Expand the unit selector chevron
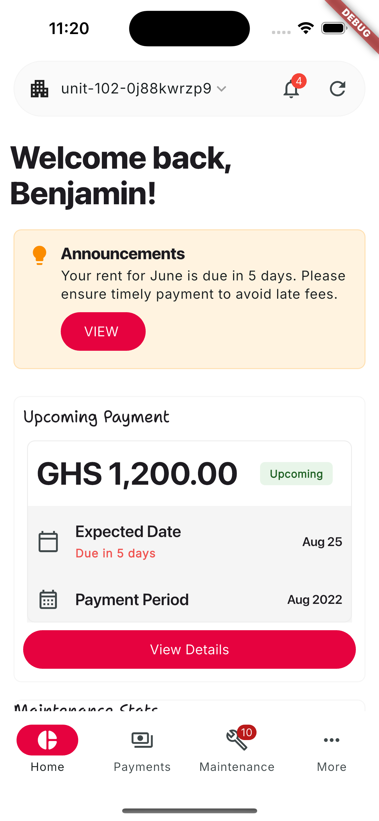The width and height of the screenshot is (379, 821). pyautogui.click(x=221, y=89)
